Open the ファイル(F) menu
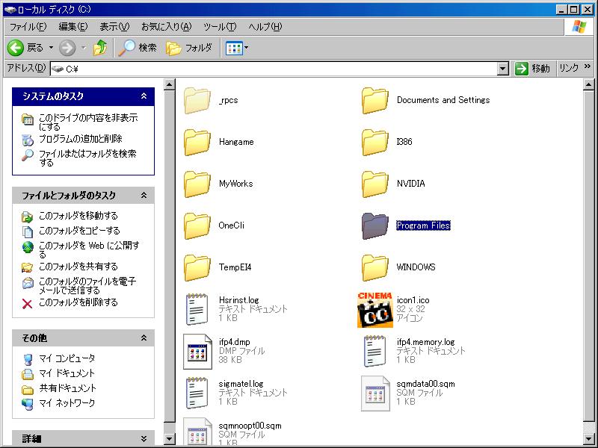 tap(28, 27)
